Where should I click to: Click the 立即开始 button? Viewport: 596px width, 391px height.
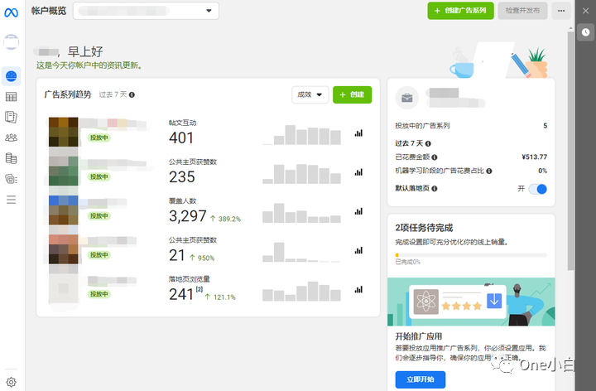point(421,379)
